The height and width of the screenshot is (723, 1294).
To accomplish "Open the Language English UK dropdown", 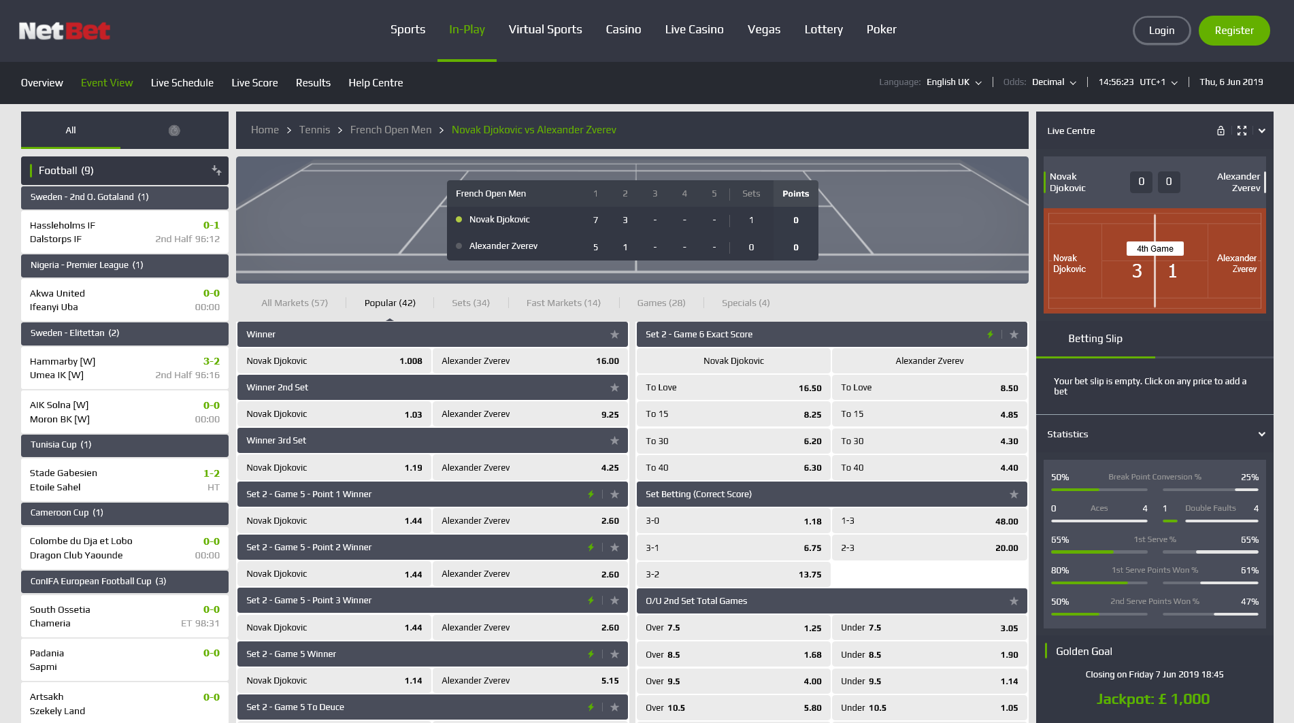I will [x=954, y=82].
